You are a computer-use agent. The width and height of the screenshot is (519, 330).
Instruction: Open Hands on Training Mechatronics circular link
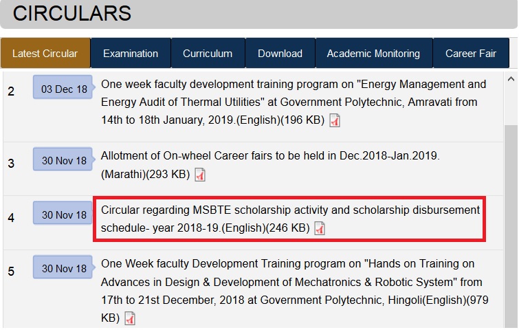(295, 291)
